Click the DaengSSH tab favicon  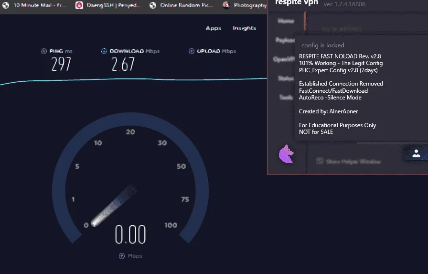pos(79,5)
